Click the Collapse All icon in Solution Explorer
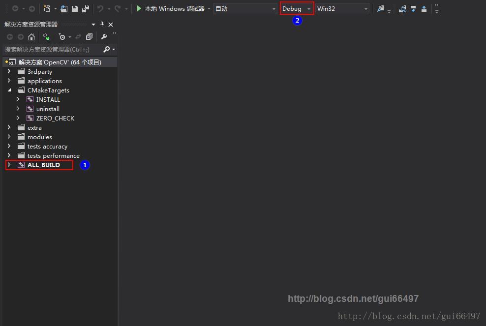This screenshot has width=486, height=326. tap(89, 37)
